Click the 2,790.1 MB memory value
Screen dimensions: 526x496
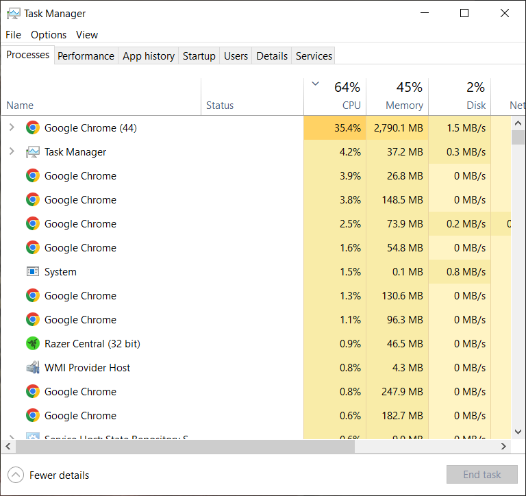click(399, 128)
